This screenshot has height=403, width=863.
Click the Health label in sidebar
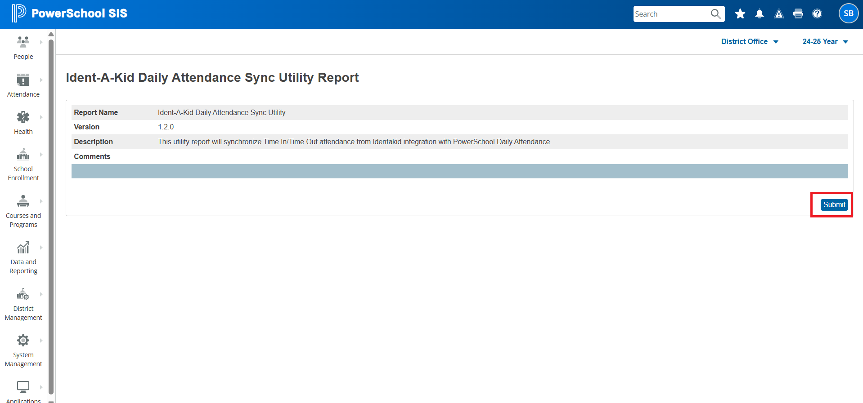tap(23, 132)
